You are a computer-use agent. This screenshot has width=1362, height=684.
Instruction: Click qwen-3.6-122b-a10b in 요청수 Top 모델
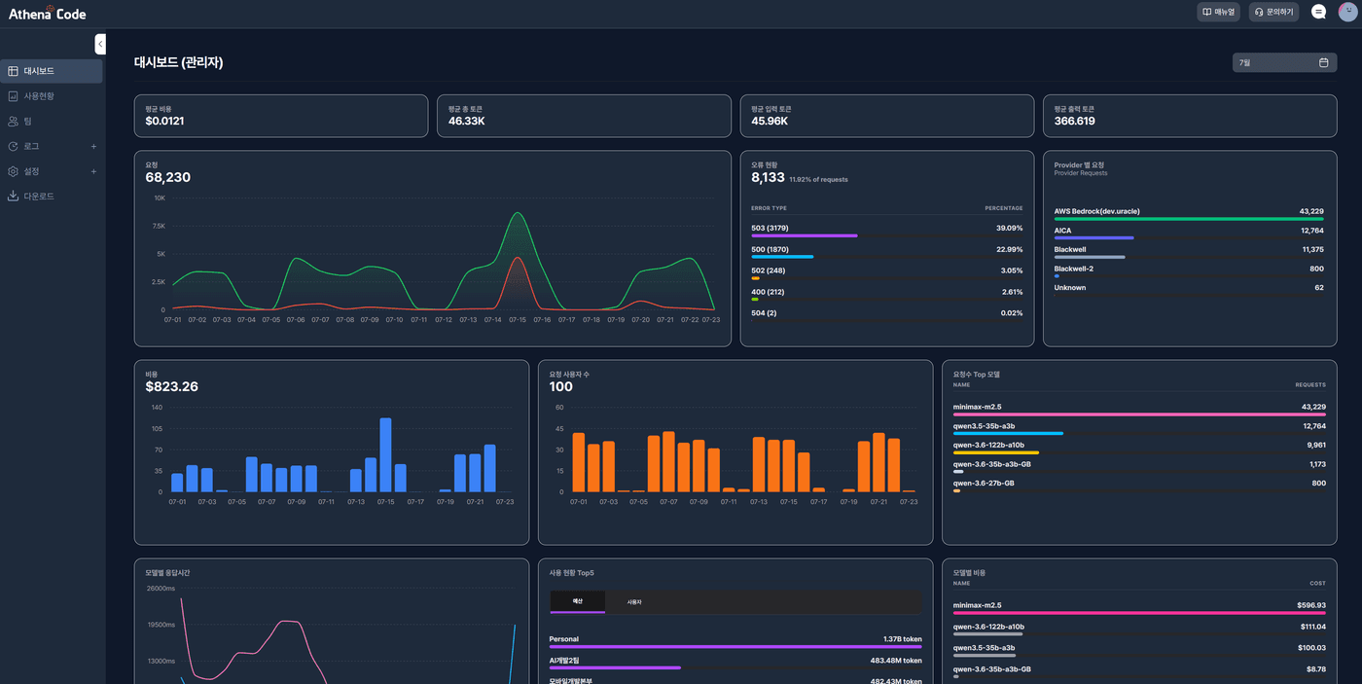pyautogui.click(x=1139, y=448)
